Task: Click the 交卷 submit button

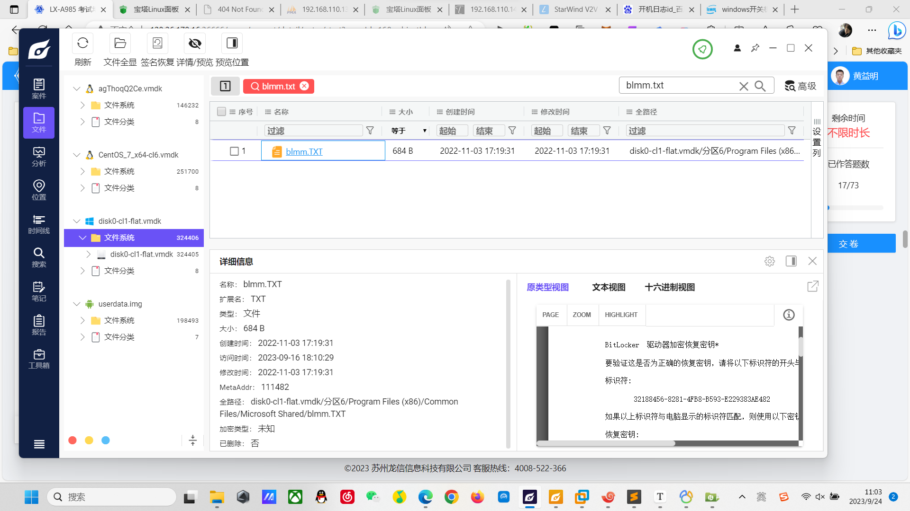Action: pyautogui.click(x=848, y=244)
